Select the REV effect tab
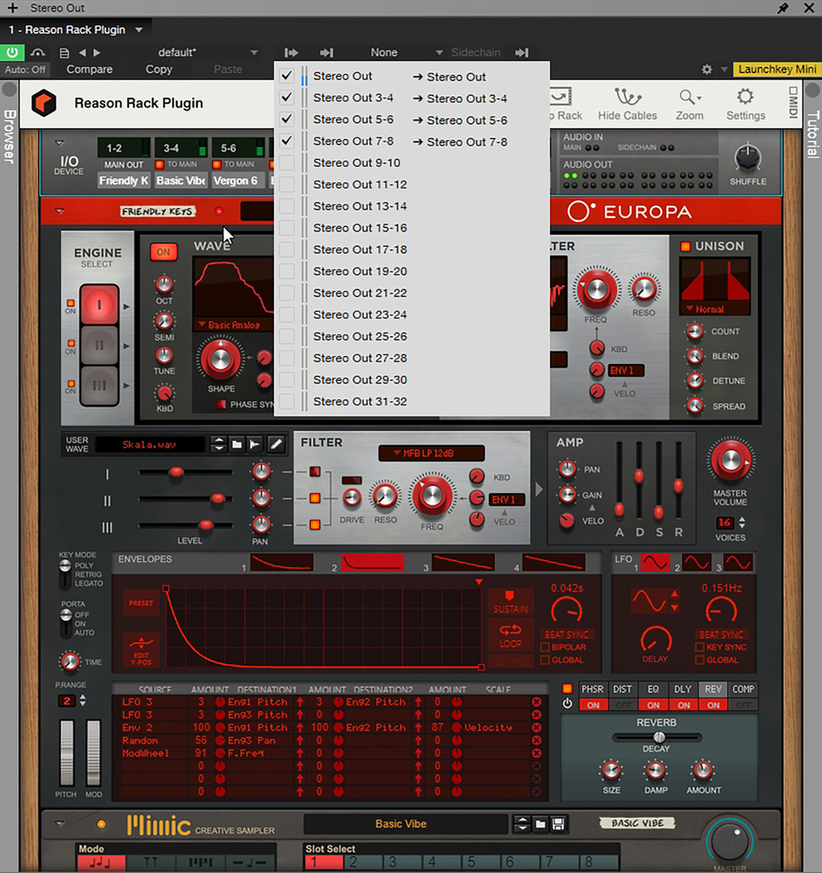822x873 pixels. (713, 690)
